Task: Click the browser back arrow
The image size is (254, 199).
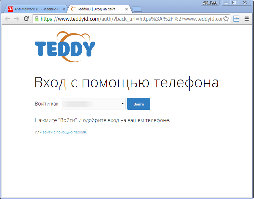Action: click(x=7, y=19)
